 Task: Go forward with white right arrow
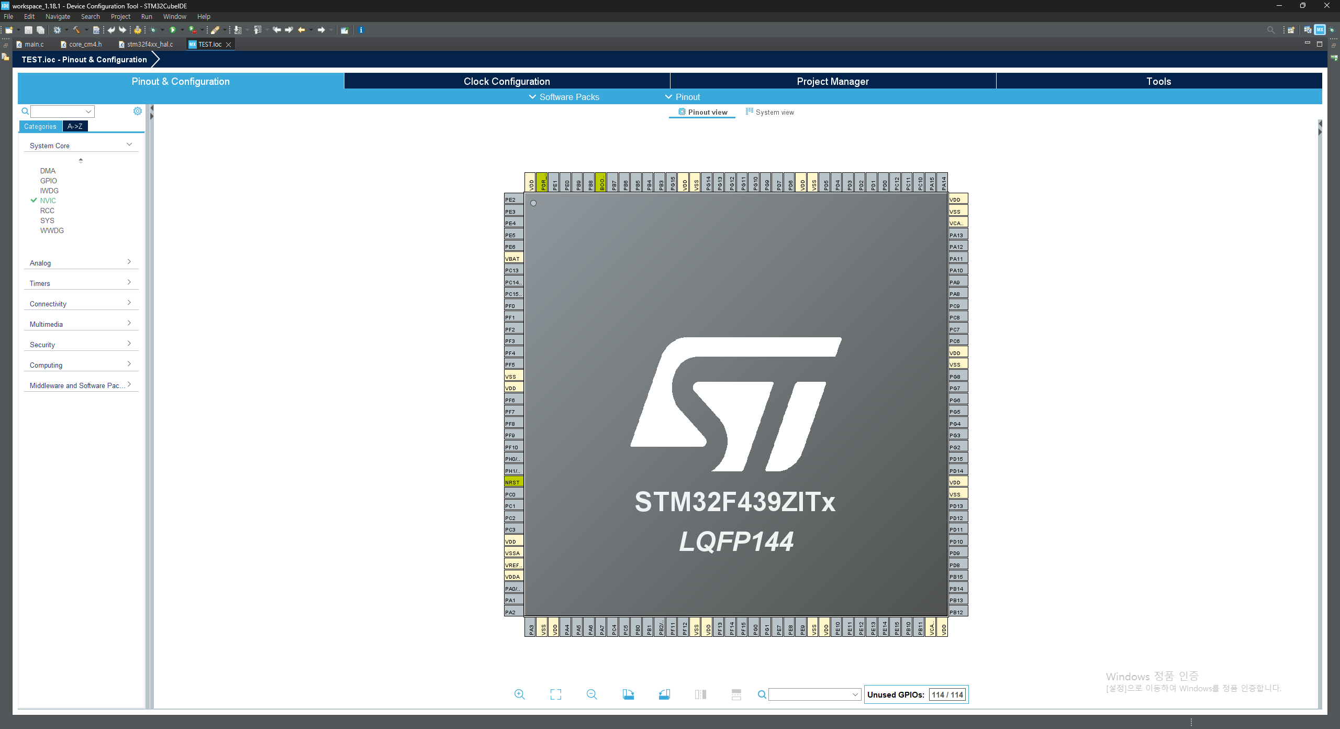pyautogui.click(x=321, y=30)
